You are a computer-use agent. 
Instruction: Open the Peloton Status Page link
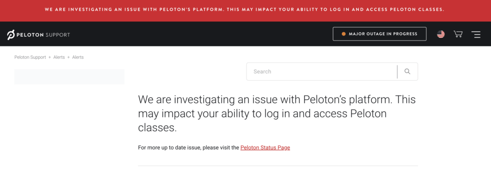tap(265, 148)
